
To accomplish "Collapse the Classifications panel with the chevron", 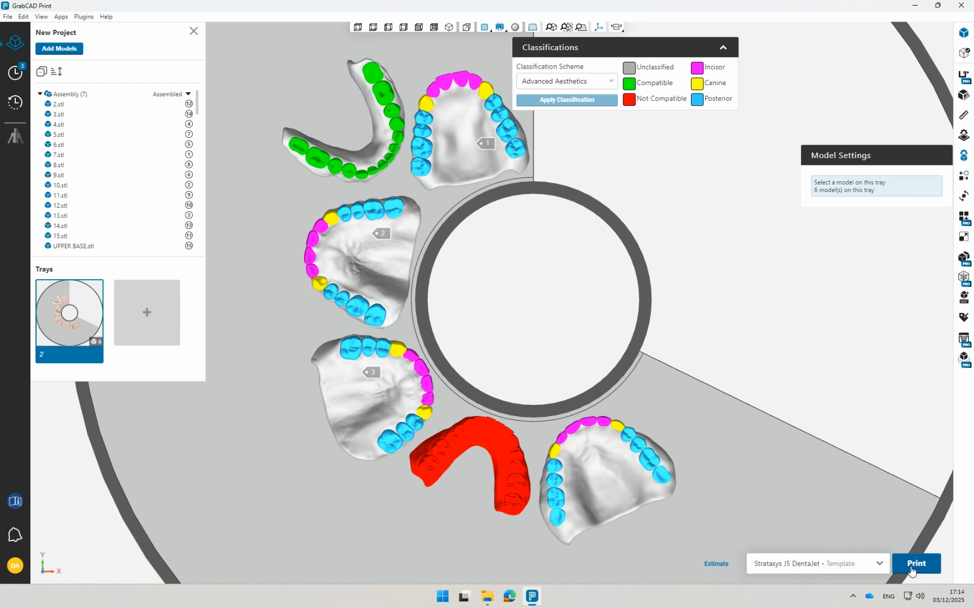I will pyautogui.click(x=723, y=48).
